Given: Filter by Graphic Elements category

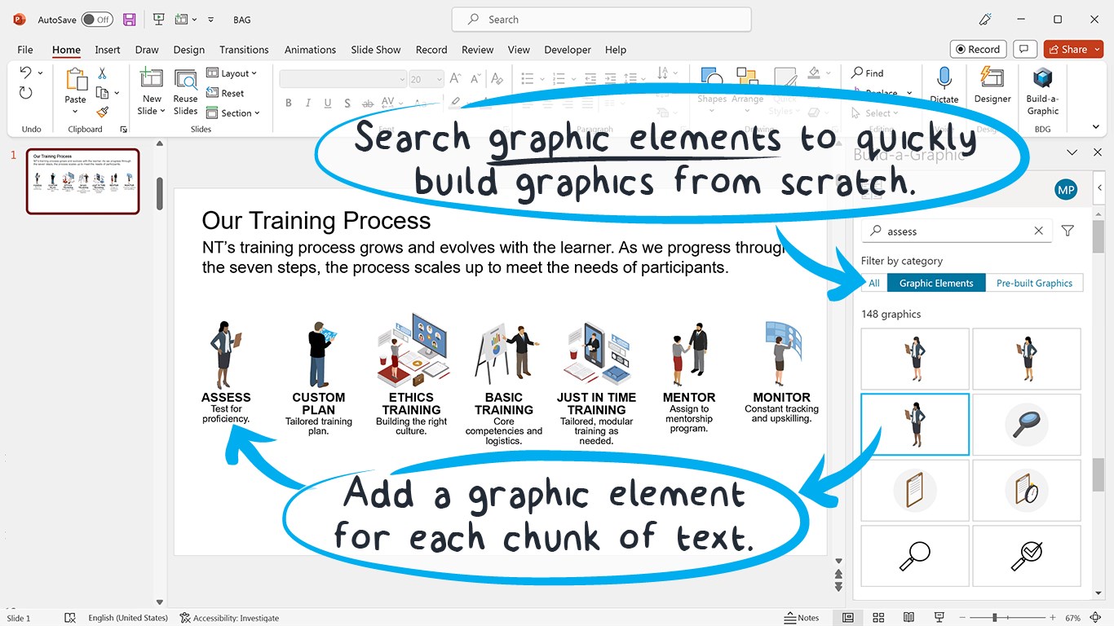Looking at the screenshot, I should [936, 283].
